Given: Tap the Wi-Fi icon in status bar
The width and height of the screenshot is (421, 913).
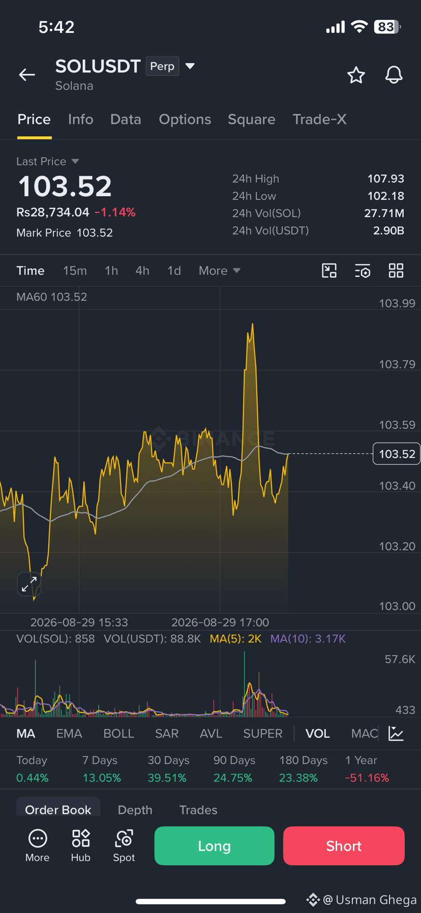Looking at the screenshot, I should tap(359, 27).
